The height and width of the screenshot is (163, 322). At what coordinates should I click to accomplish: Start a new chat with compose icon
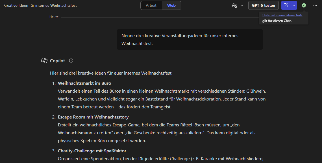pos(286,5)
